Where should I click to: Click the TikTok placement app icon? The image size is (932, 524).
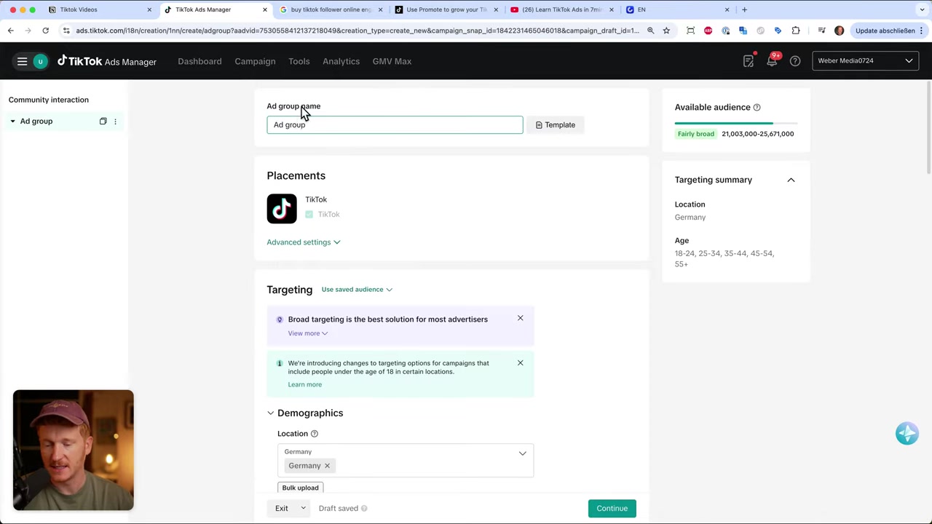pyautogui.click(x=282, y=208)
